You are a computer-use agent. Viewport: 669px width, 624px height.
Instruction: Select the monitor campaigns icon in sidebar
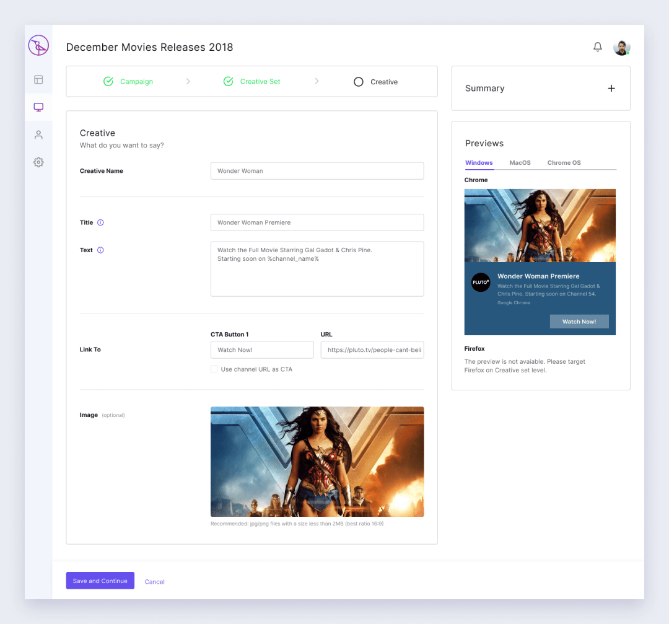tap(38, 107)
